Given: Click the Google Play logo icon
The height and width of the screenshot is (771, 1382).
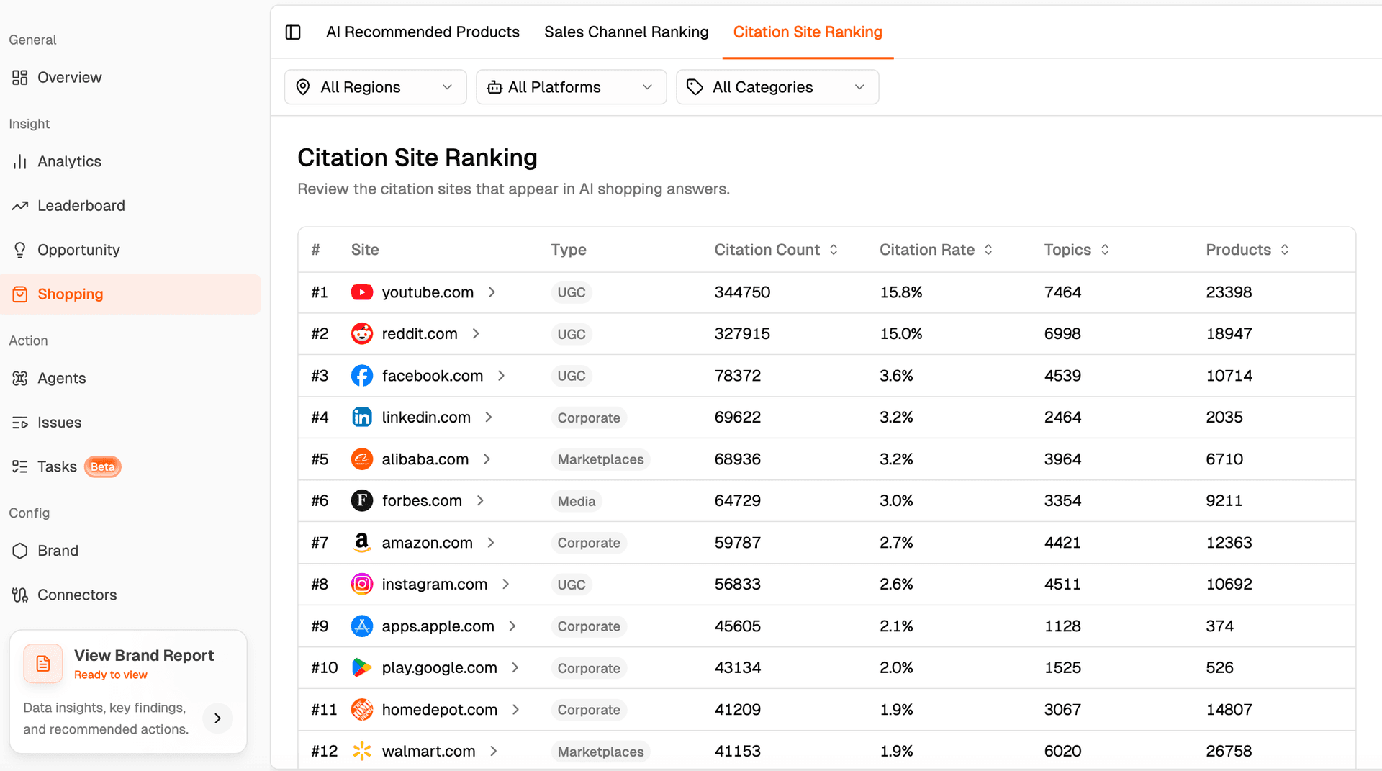Looking at the screenshot, I should coord(361,668).
